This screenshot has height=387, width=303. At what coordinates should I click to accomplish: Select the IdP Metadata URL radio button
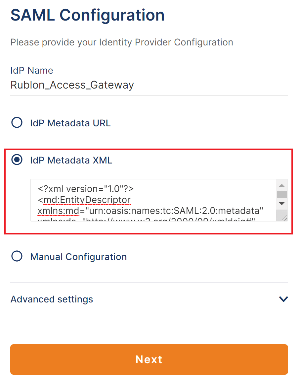pyautogui.click(x=17, y=123)
